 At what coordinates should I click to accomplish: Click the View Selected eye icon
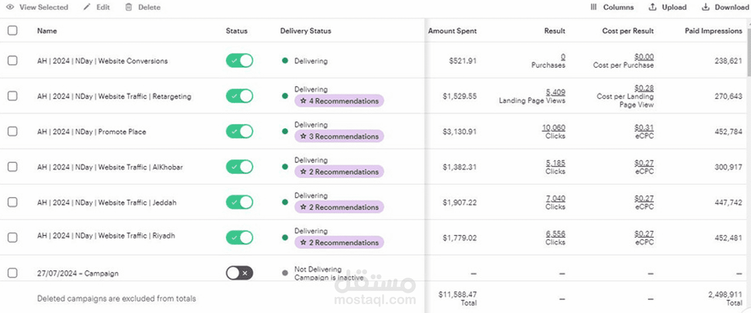10,7
